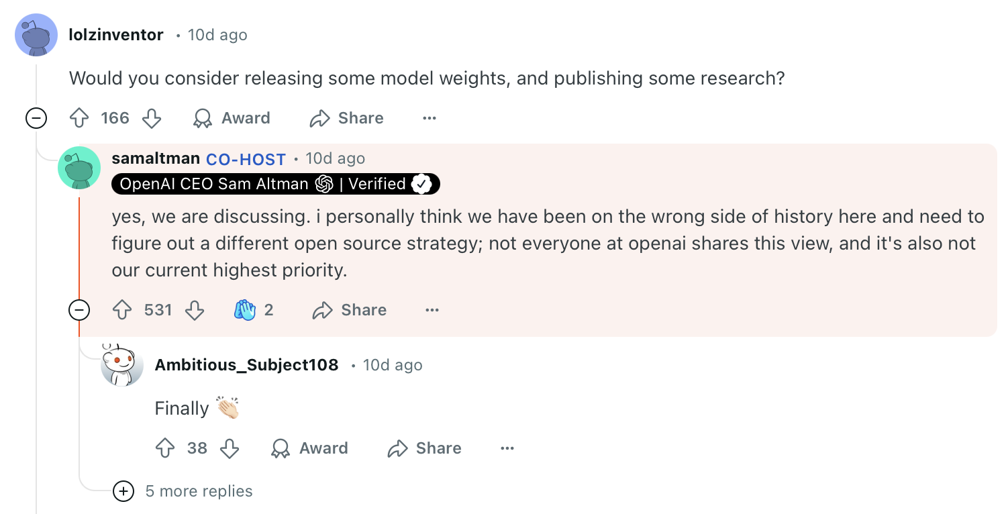Open lolzinventor's user profile link

(x=116, y=35)
